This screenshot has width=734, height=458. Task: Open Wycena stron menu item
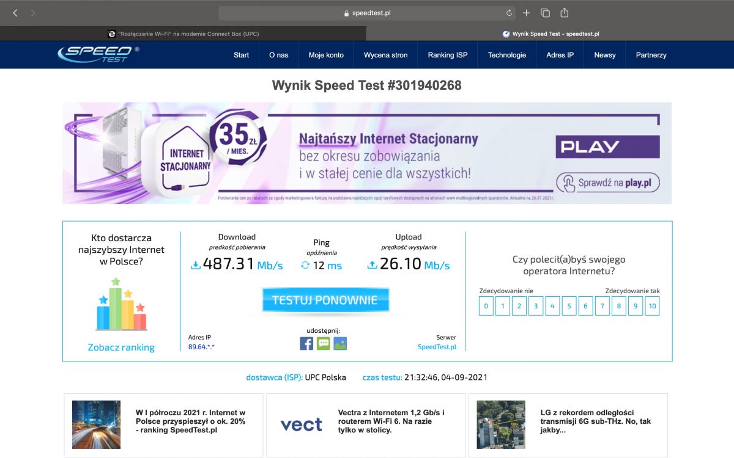[x=386, y=55]
